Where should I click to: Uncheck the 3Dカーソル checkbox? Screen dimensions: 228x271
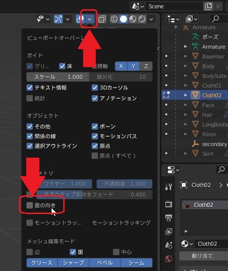[95, 88]
